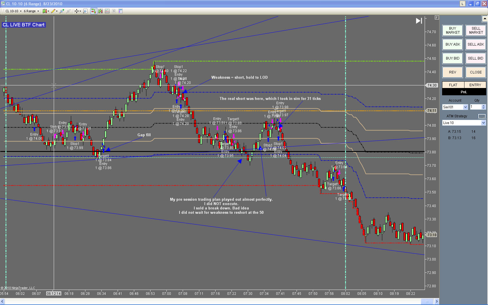488x305 pixels.
Task: Decrease quantity with the down stepper
Action: pos(483,108)
